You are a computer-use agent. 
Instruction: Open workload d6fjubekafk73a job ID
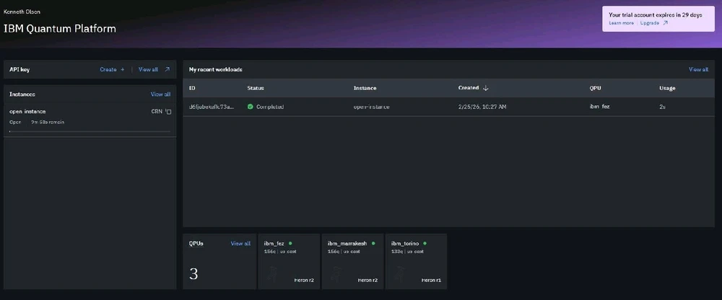(x=211, y=107)
